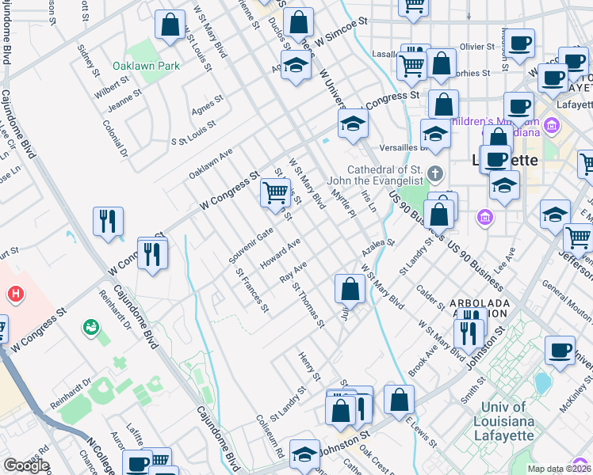Screen dimensions: 593x475
Task: Click the Azalea St label
Action: pos(378,248)
